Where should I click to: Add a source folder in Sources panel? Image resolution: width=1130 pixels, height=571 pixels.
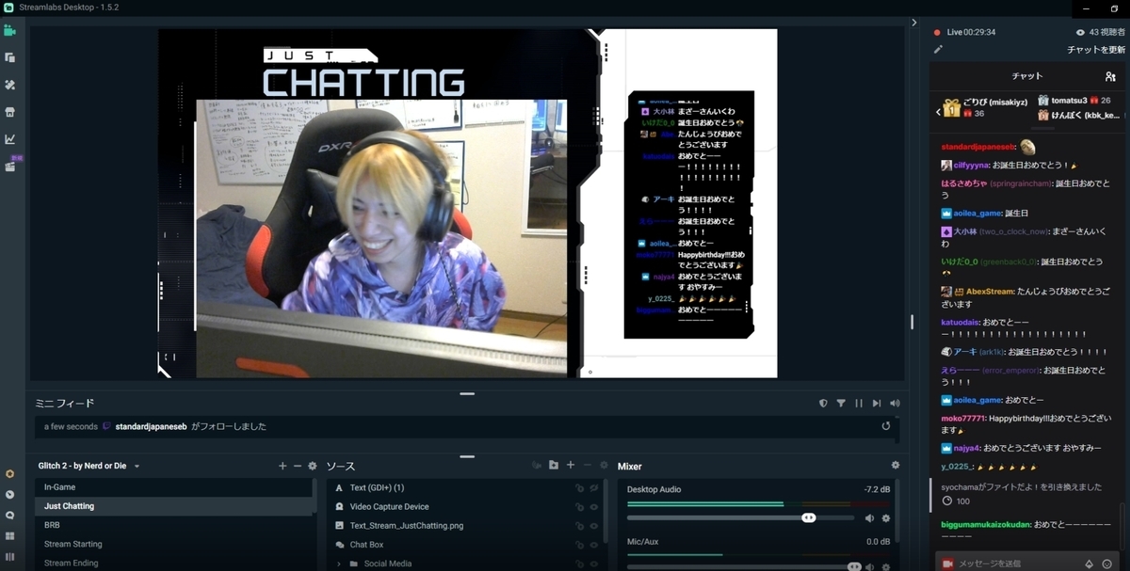[x=554, y=466]
